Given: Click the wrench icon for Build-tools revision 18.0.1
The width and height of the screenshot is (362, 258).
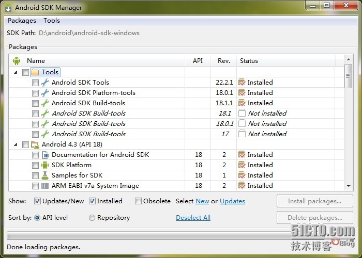Looking at the screenshot, I should [45, 124].
